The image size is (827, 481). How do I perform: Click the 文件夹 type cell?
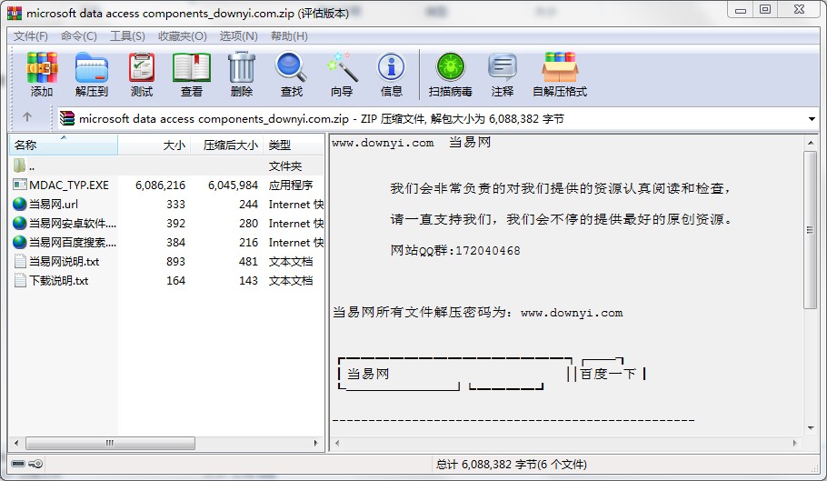click(284, 166)
